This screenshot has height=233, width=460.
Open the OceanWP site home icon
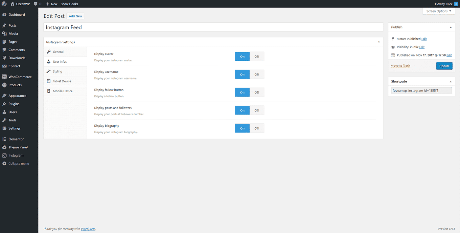click(12, 4)
